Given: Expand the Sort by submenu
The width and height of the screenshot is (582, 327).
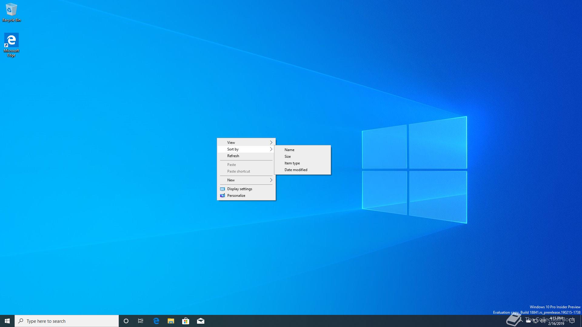Looking at the screenshot, I should (246, 149).
